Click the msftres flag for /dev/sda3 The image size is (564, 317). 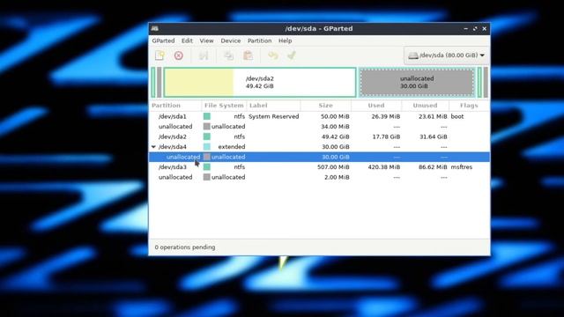(462, 167)
